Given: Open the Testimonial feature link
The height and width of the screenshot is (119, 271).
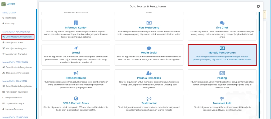Looking at the screenshot, I should coord(149,103).
